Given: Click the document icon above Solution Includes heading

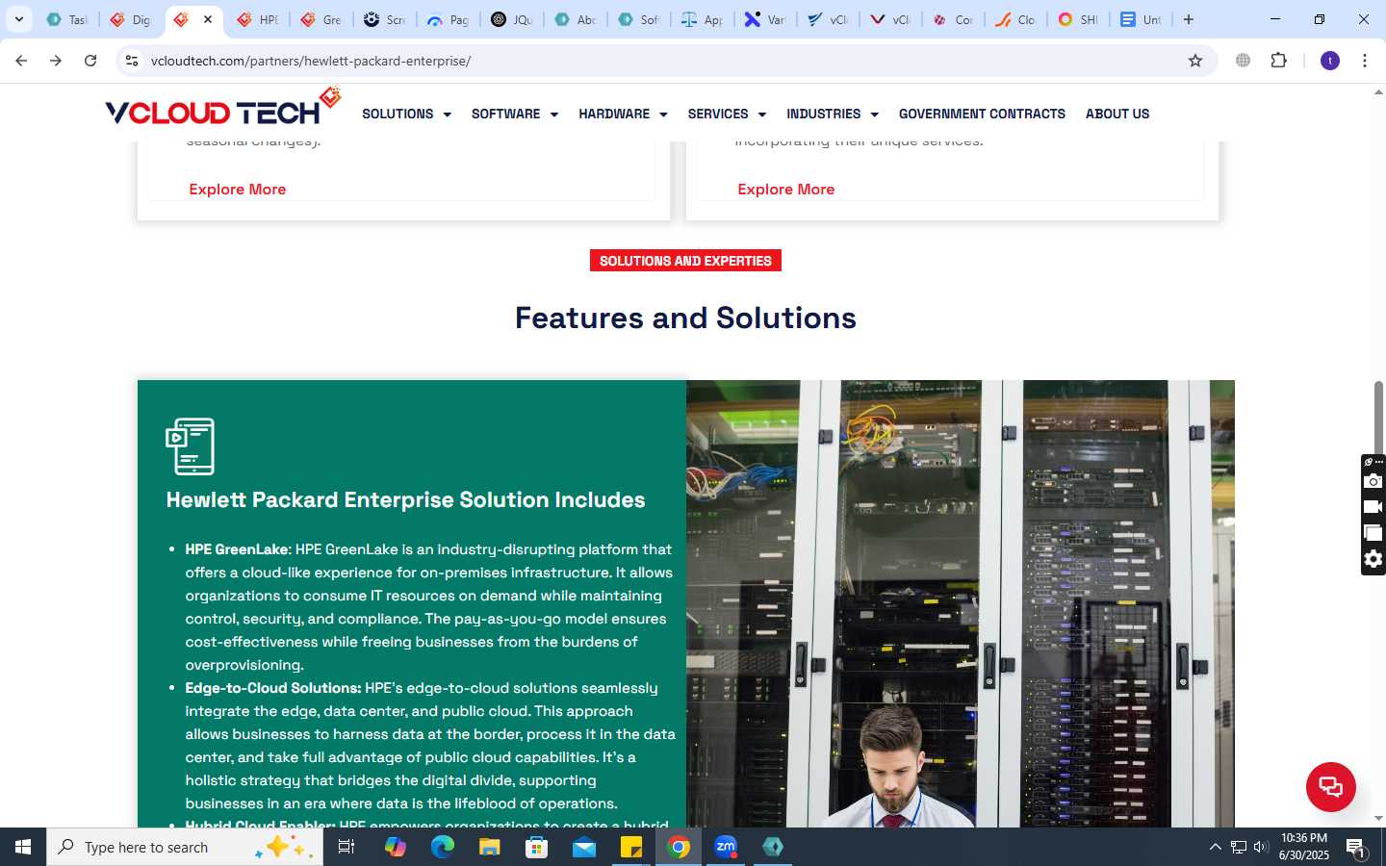Looking at the screenshot, I should [x=190, y=446].
